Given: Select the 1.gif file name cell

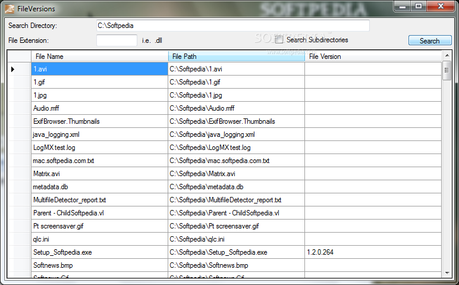Looking at the screenshot, I should click(x=99, y=82).
